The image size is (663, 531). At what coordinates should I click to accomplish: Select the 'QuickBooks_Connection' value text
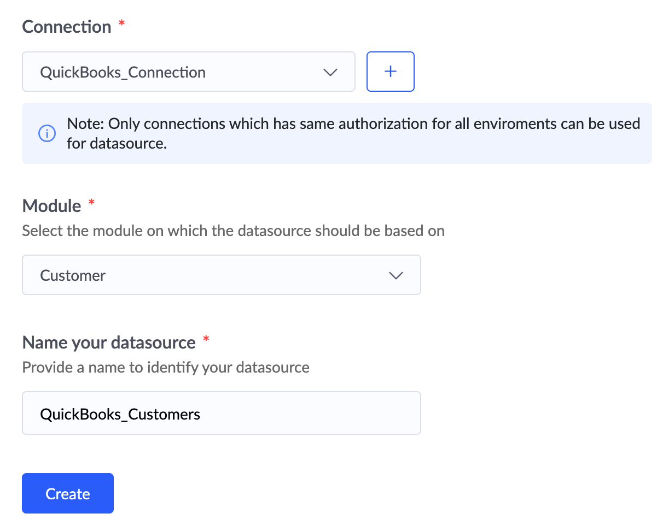tap(123, 72)
